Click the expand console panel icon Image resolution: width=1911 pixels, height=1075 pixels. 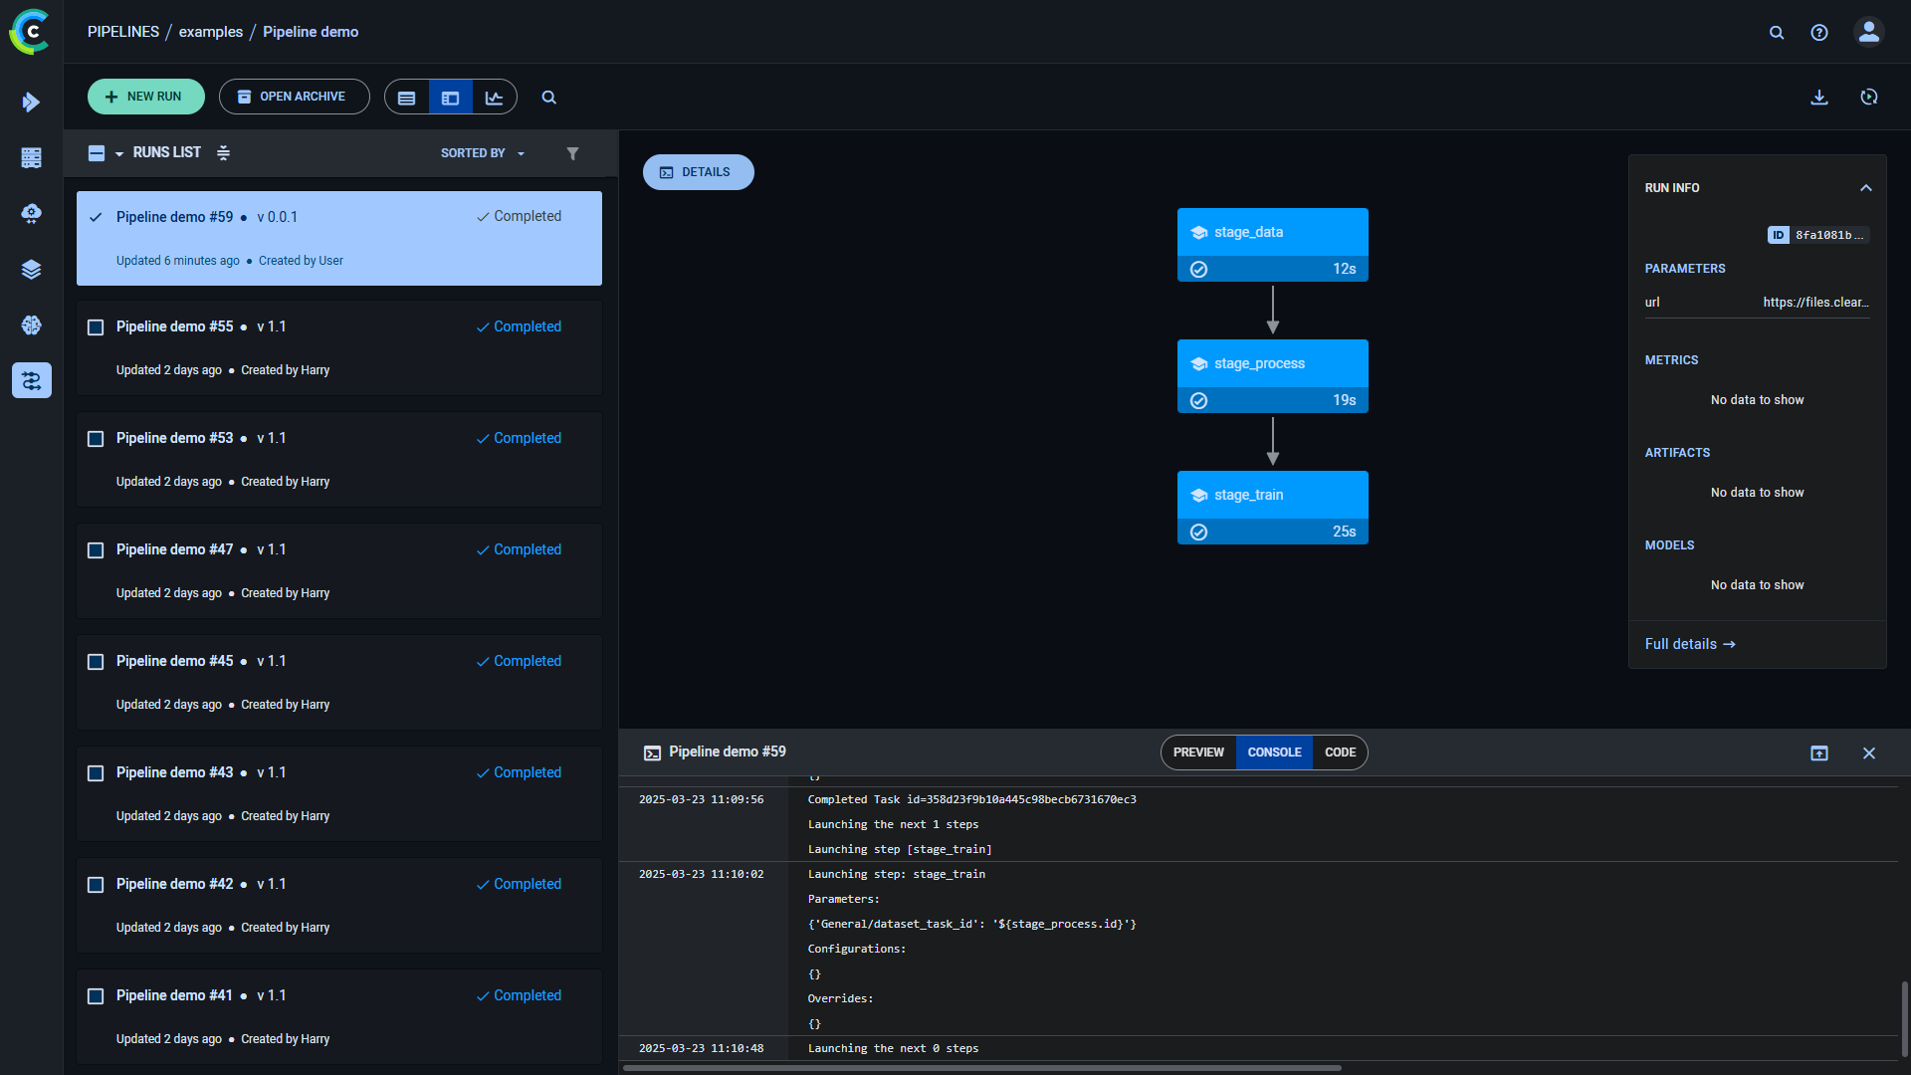pos(1819,753)
